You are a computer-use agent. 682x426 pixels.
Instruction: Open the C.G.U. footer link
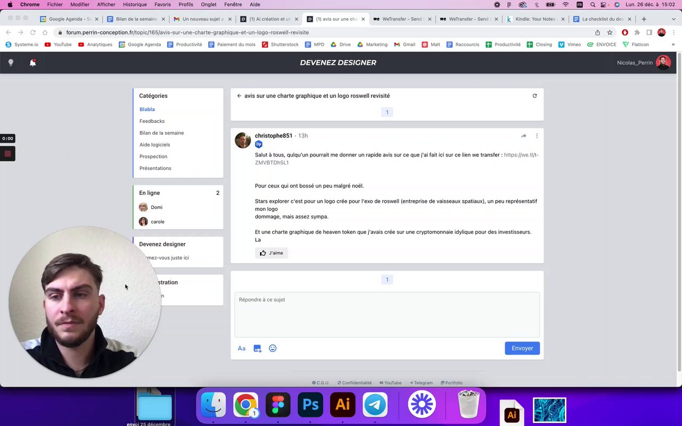(321, 383)
